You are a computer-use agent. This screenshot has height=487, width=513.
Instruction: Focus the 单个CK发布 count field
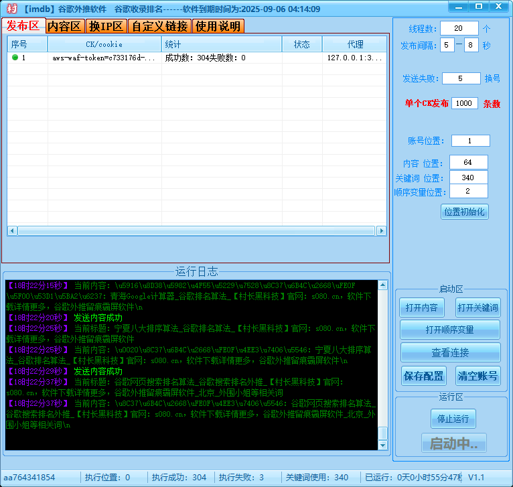464,103
